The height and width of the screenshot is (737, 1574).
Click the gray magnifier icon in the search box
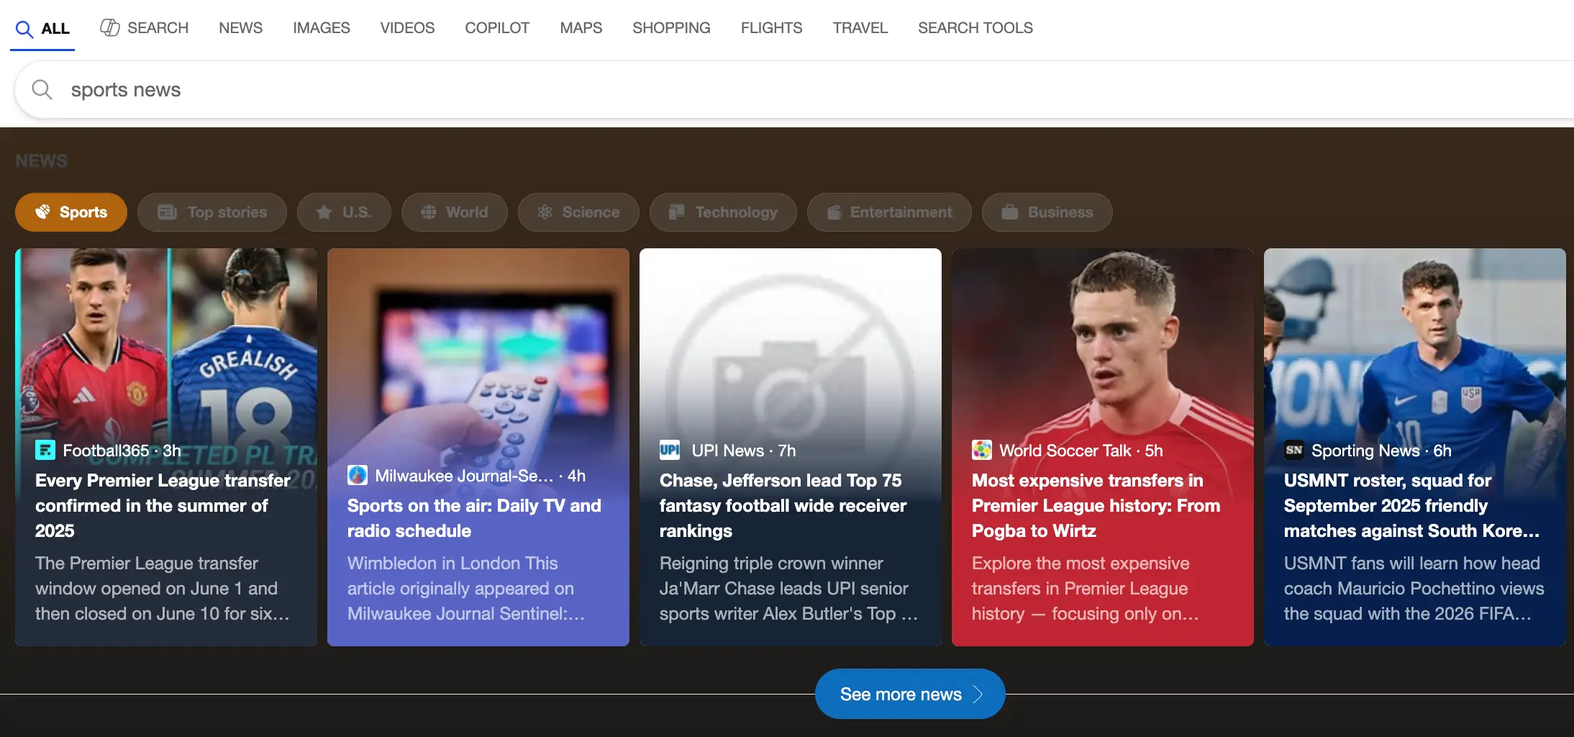coord(42,89)
